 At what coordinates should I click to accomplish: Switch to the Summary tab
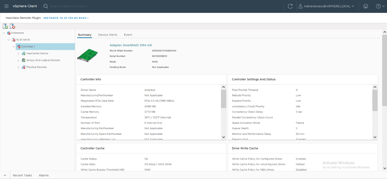pyautogui.click(x=84, y=35)
